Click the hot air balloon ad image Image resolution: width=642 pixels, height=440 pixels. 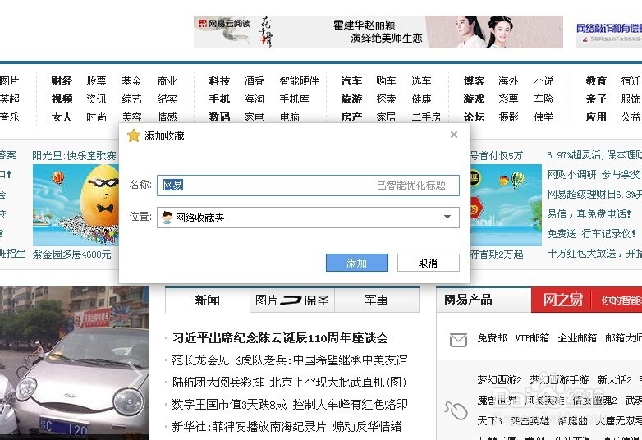[x=507, y=205]
